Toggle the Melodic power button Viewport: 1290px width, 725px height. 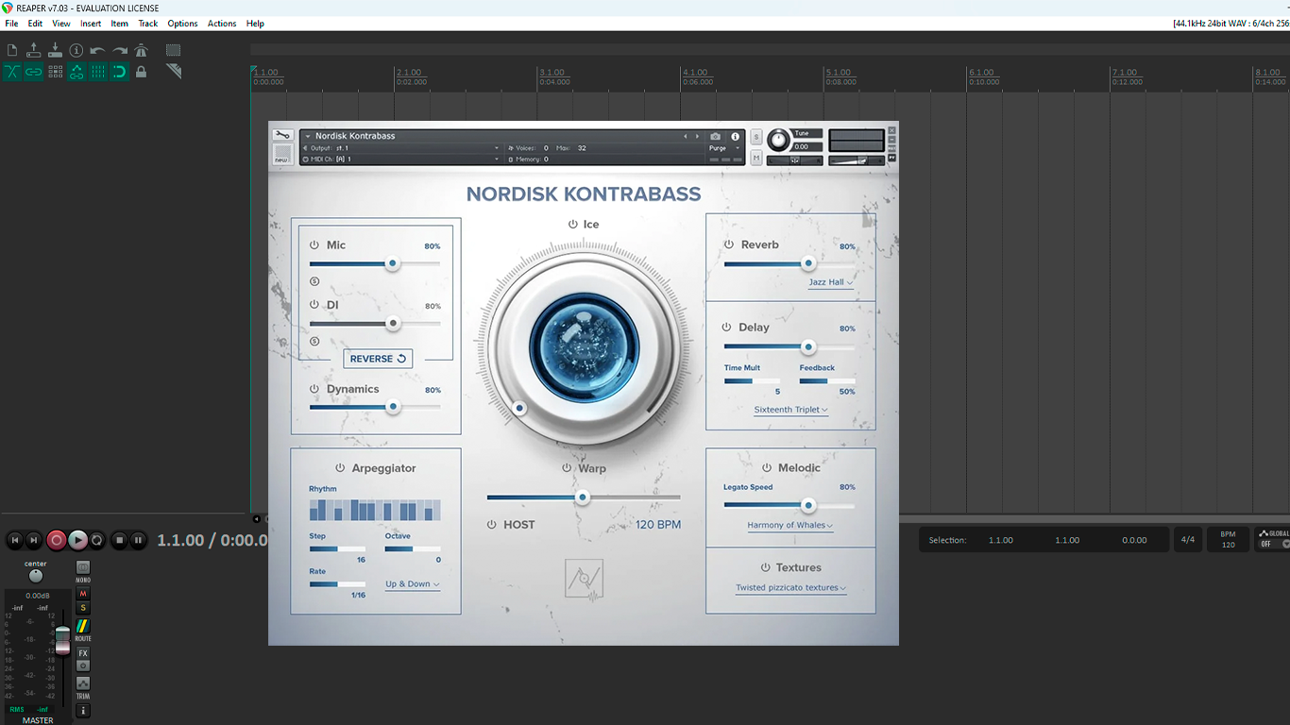(767, 468)
